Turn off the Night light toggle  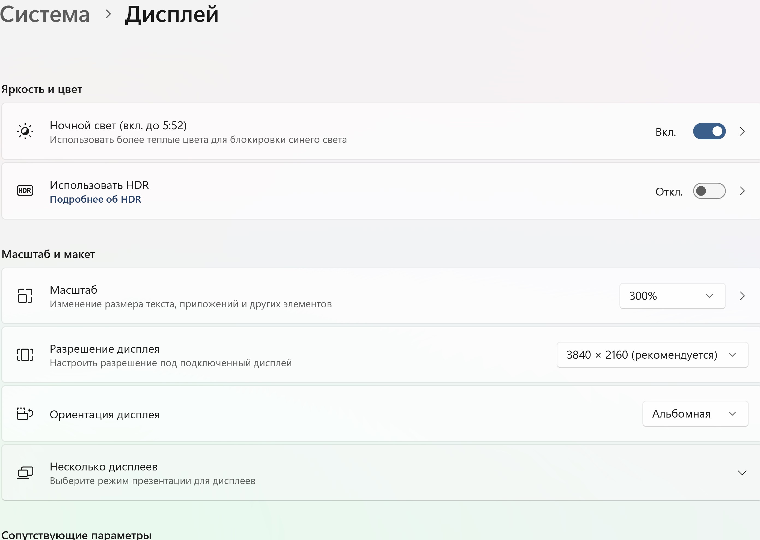click(x=709, y=131)
